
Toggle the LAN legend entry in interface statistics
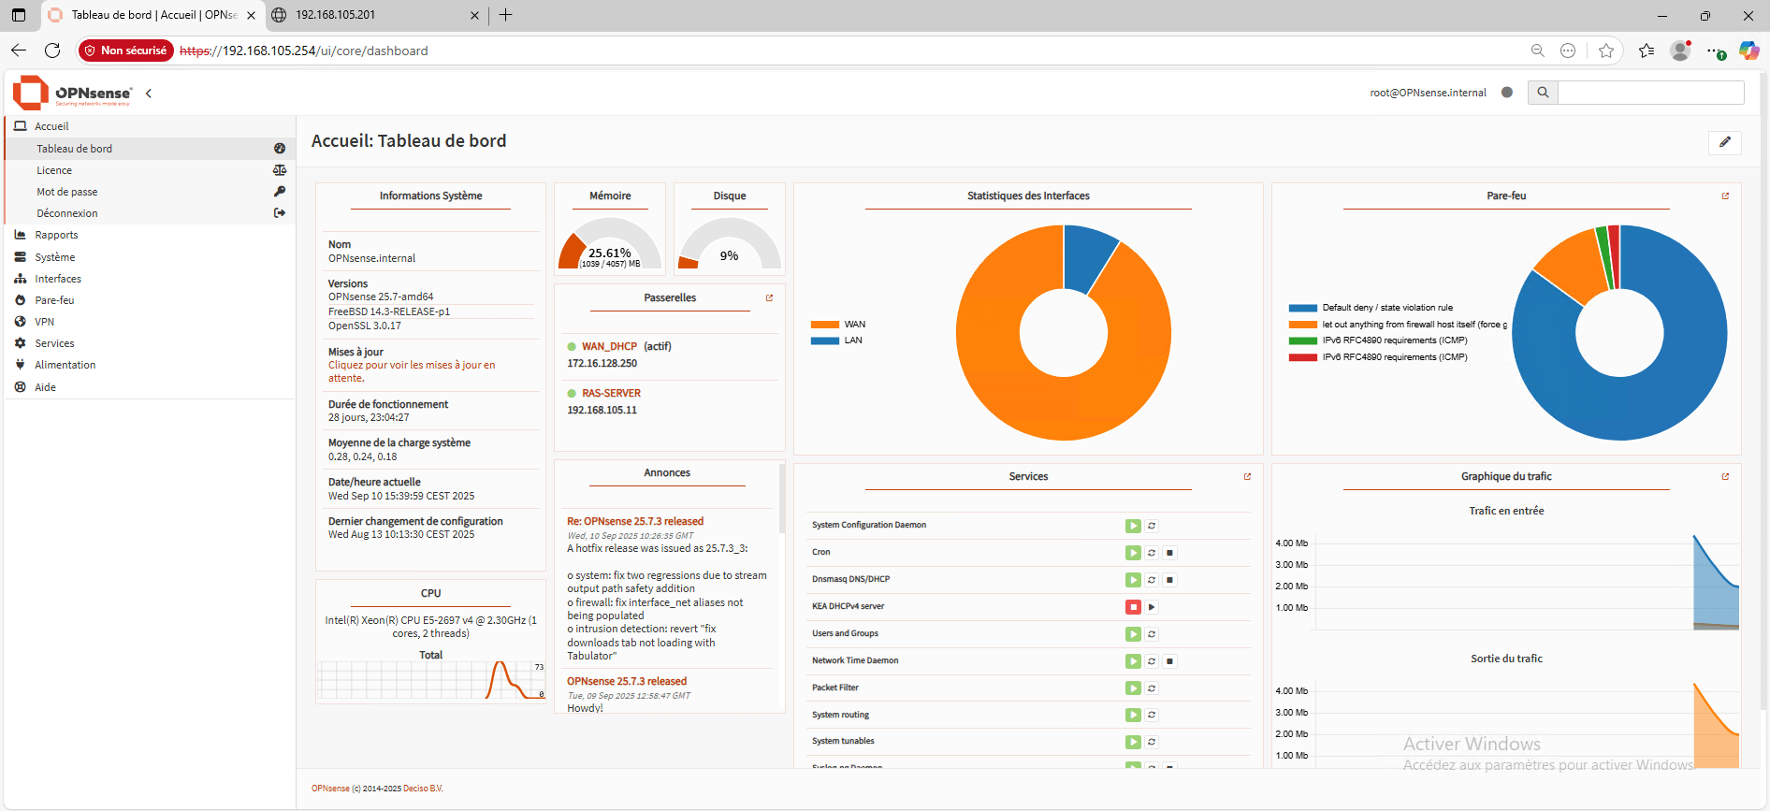[x=837, y=340]
